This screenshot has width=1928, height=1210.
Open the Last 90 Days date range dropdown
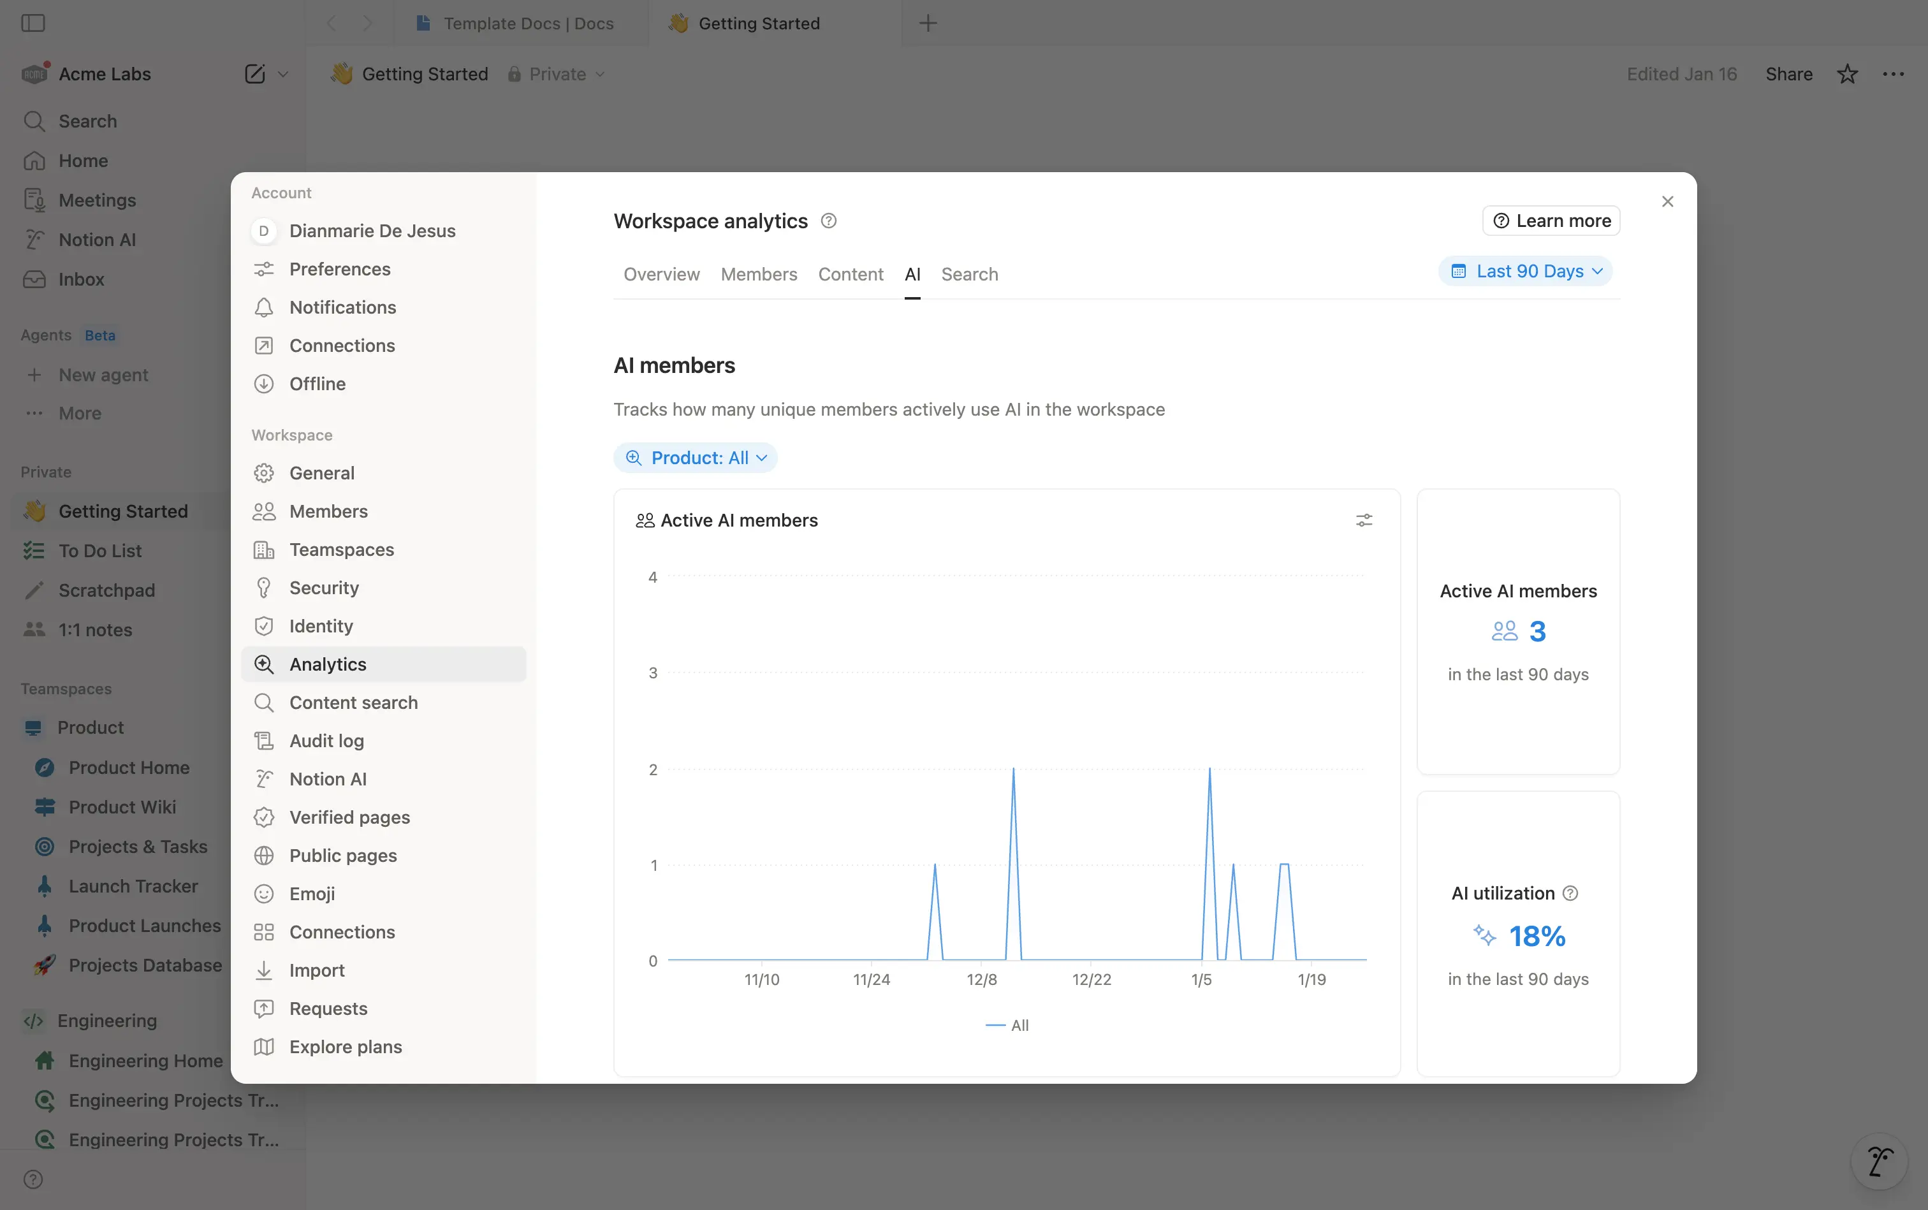(1524, 270)
